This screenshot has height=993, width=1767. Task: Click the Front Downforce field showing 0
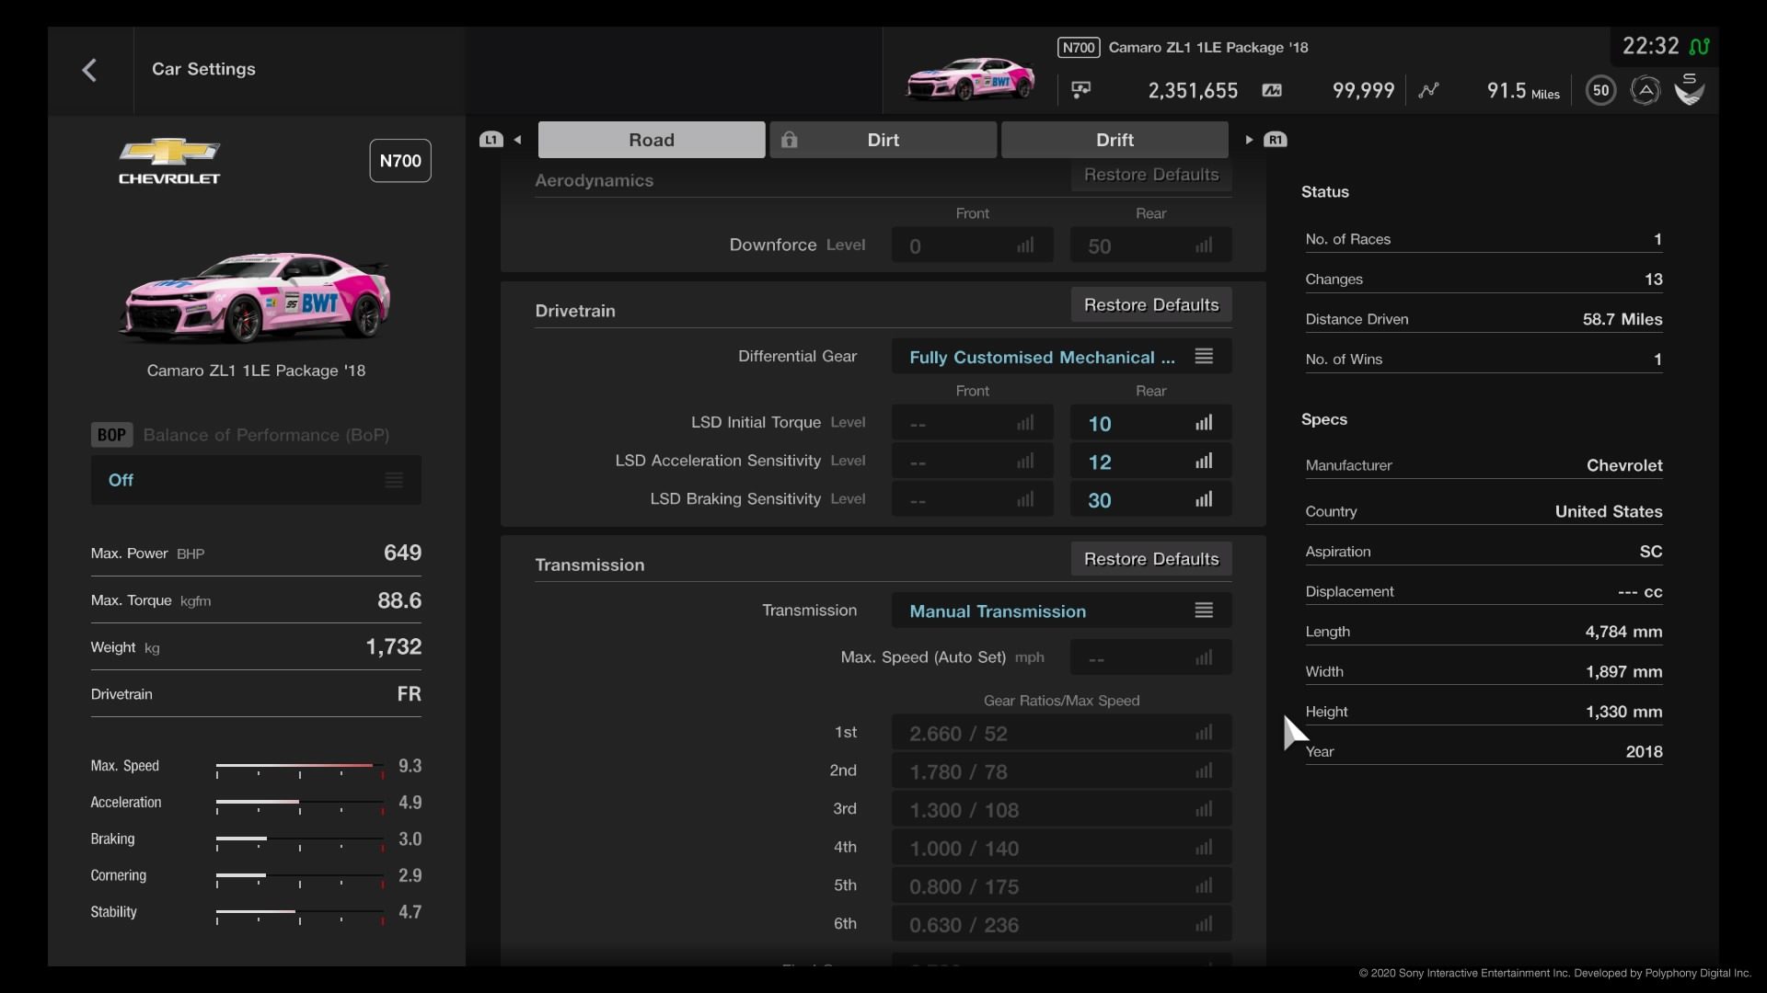(x=972, y=245)
